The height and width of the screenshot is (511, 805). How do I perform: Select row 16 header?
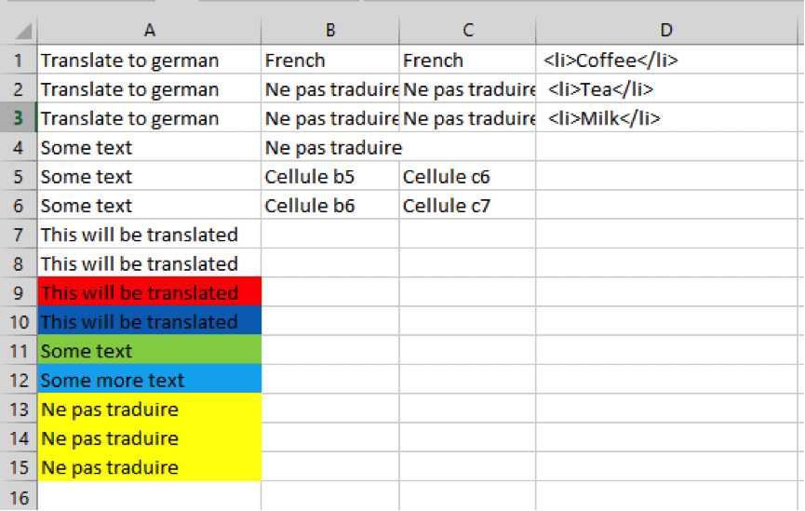click(19, 497)
